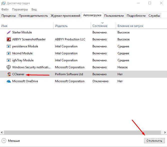Minimize the Task Manager window
167x147 pixels.
tap(138, 3)
